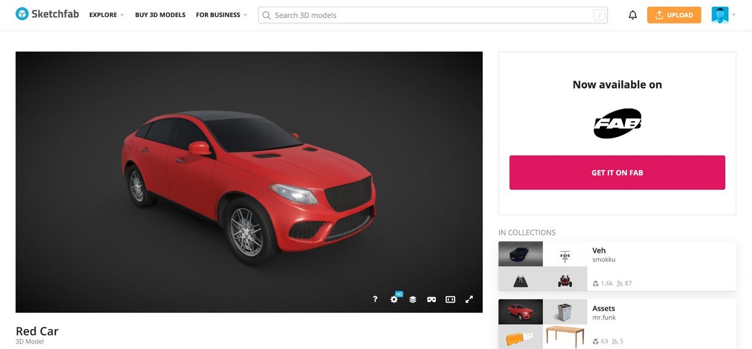Click inside the Search 3D models field
752x349 pixels.
click(x=388, y=15)
